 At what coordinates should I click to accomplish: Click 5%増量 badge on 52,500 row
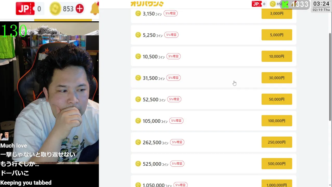[x=174, y=99]
